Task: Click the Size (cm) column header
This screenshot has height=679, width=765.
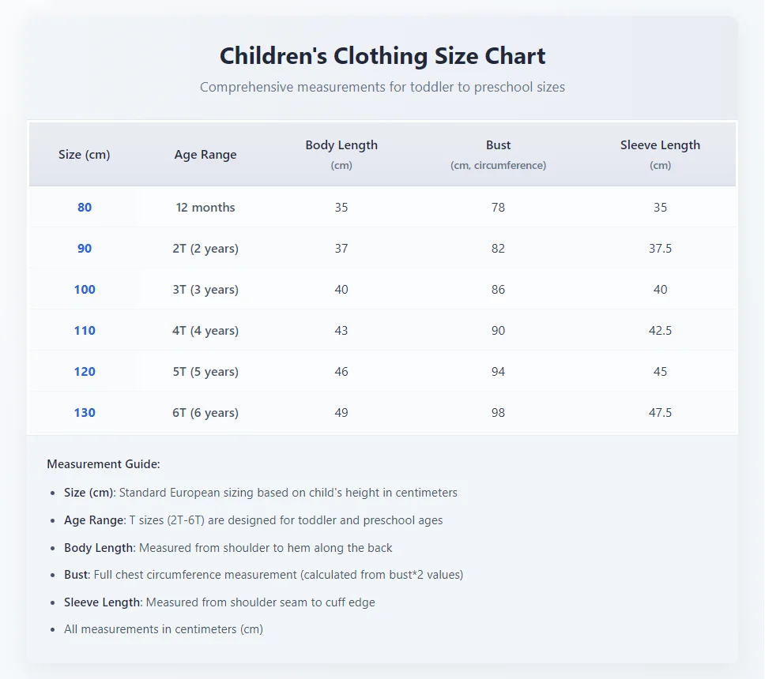Action: 85,155
